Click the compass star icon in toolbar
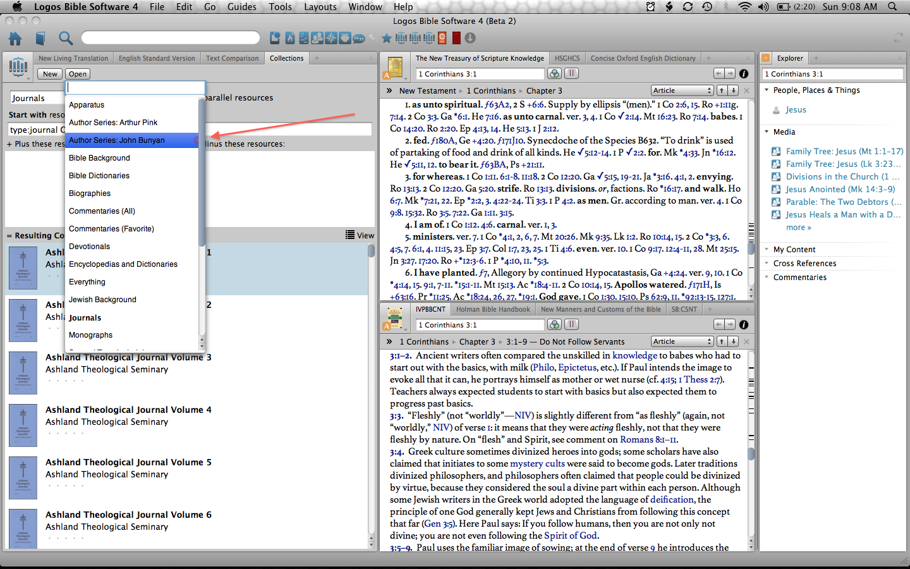Viewport: 910px width, 569px height. pyautogui.click(x=331, y=38)
